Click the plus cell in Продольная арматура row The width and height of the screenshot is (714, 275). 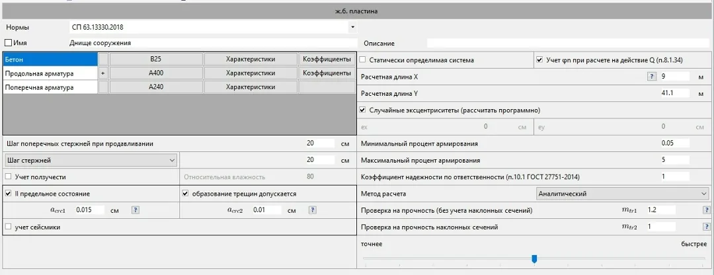[x=103, y=73]
